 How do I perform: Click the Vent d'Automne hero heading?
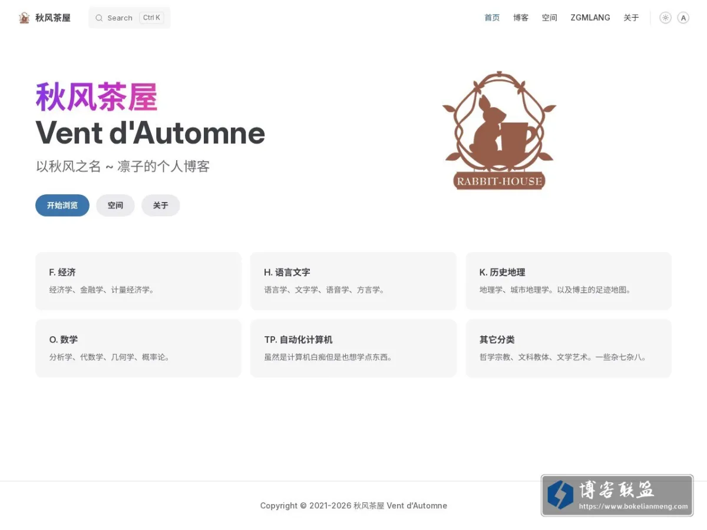click(x=150, y=132)
